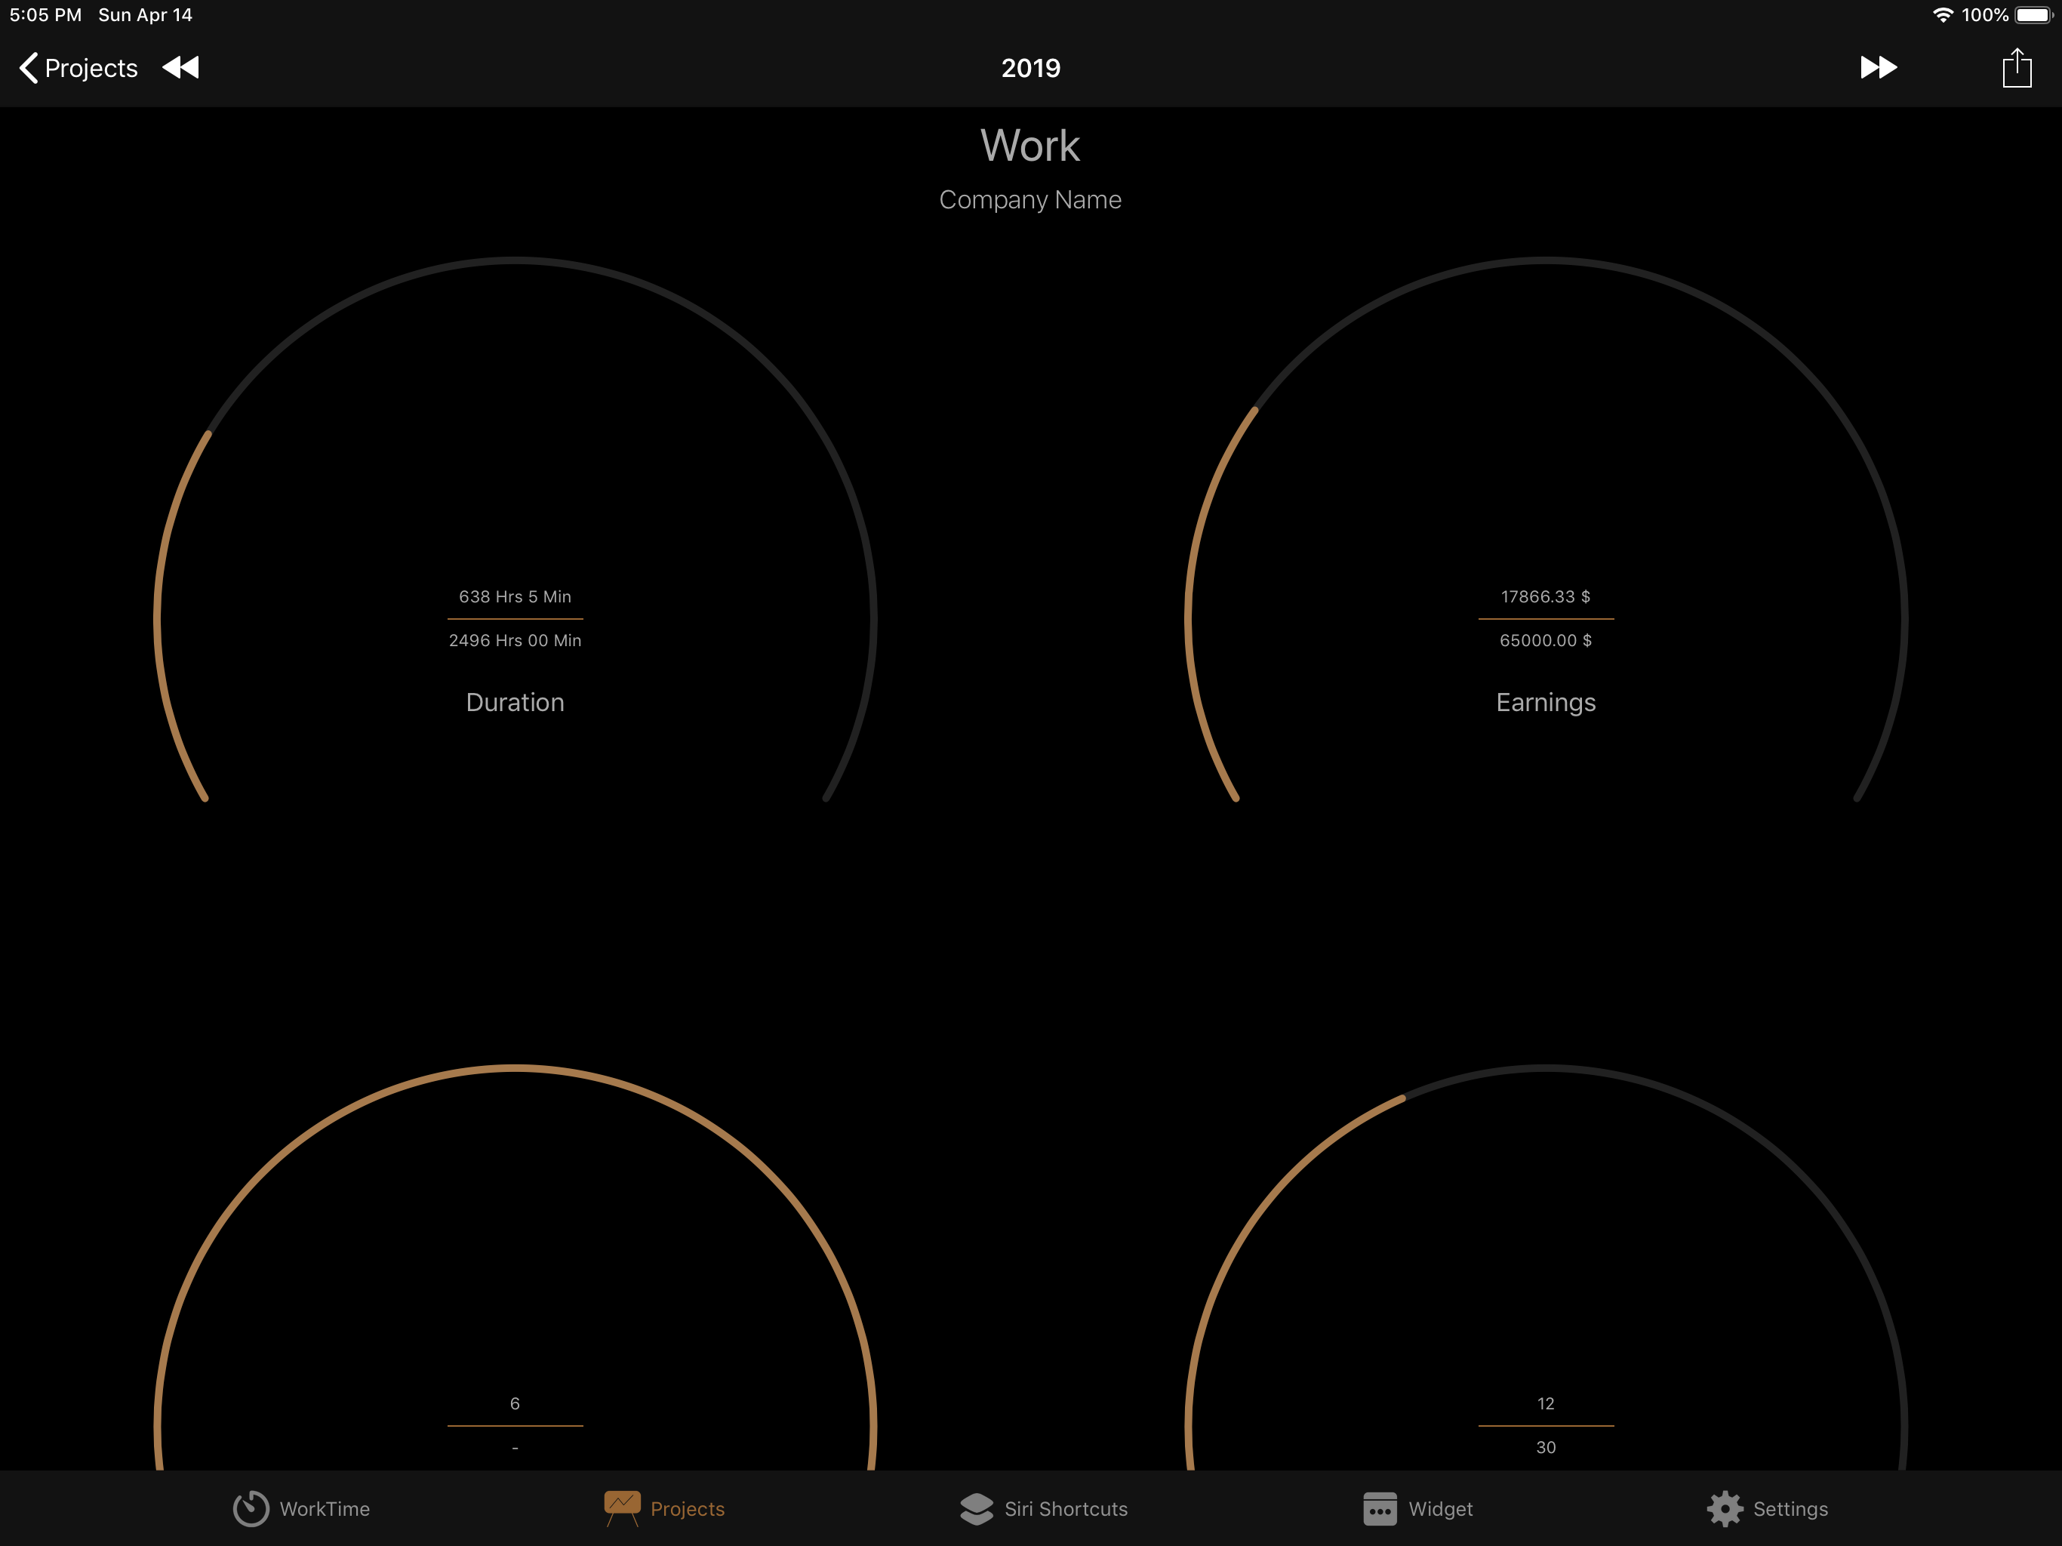
Task: Tap the 65000.00 $ target value
Action: [1546, 641]
